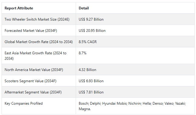Click the 4.32 Billion value
The width and height of the screenshot is (196, 115).
(88, 70)
